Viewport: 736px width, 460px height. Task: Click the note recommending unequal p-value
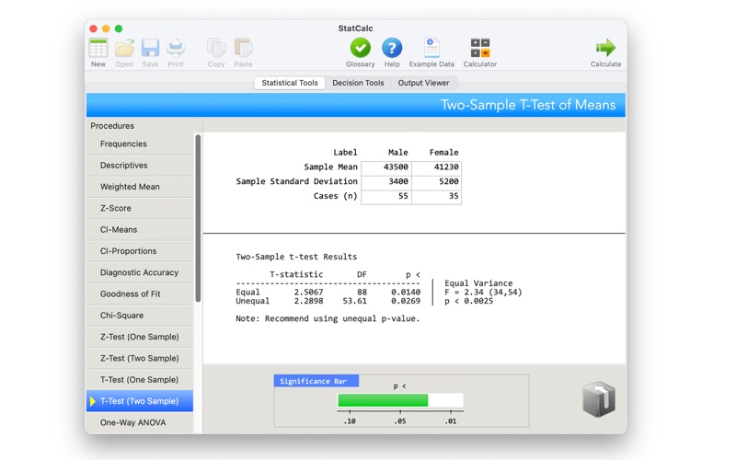(x=328, y=318)
